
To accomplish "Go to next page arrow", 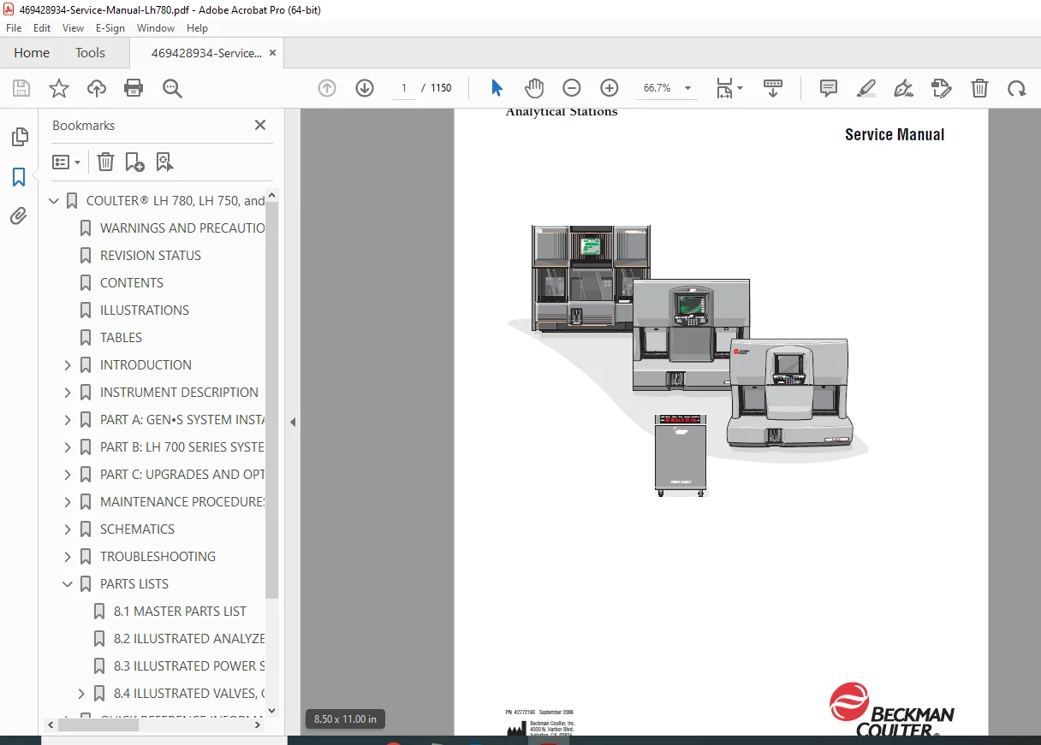I will [365, 88].
